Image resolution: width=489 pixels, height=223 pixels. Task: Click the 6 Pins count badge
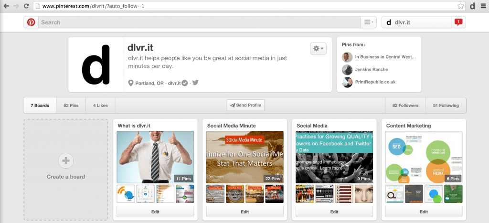click(x=453, y=179)
